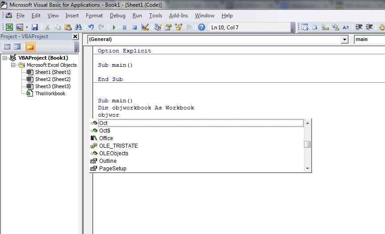Select PageSetup in the autocomplete list
Screen dimensions: 385x234
point(197,169)
